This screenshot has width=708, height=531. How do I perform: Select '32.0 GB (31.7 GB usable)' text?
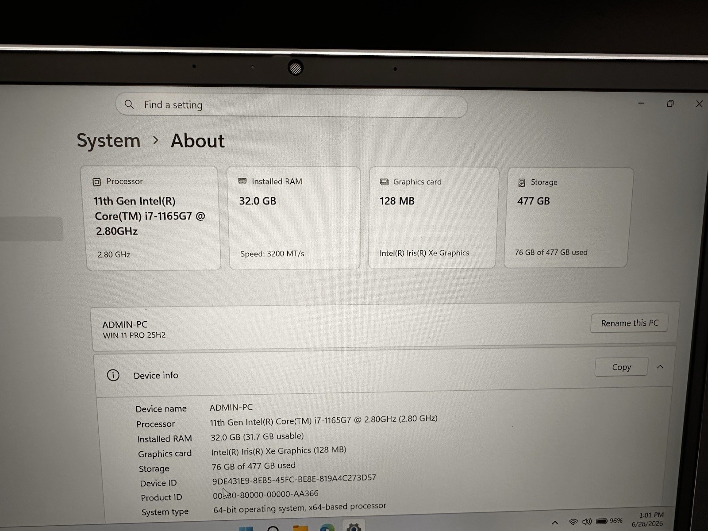[x=257, y=436]
